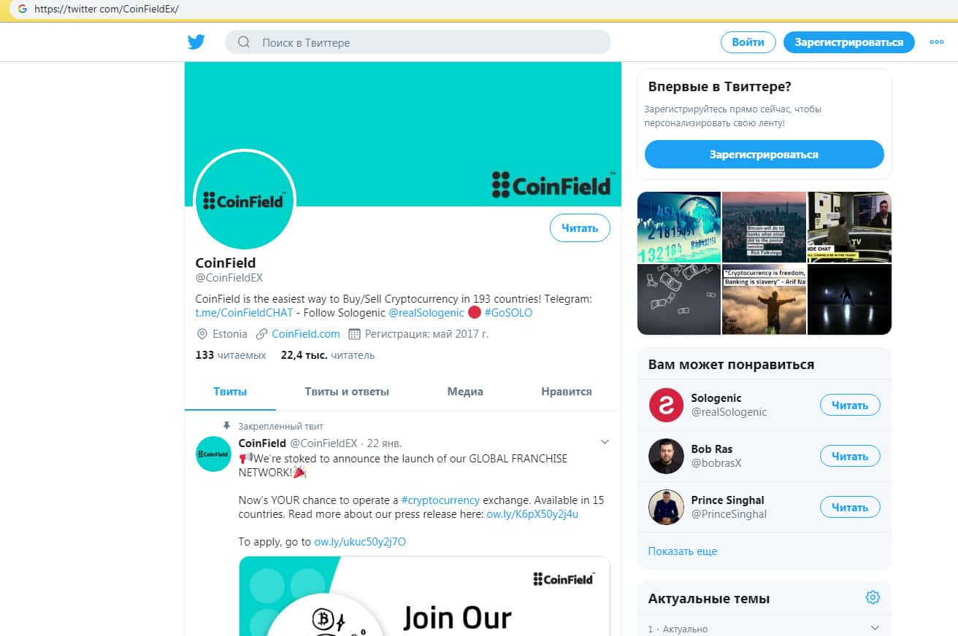Switch to Твиты и ответы tab
Viewport: 958px width, 636px height.
[347, 392]
